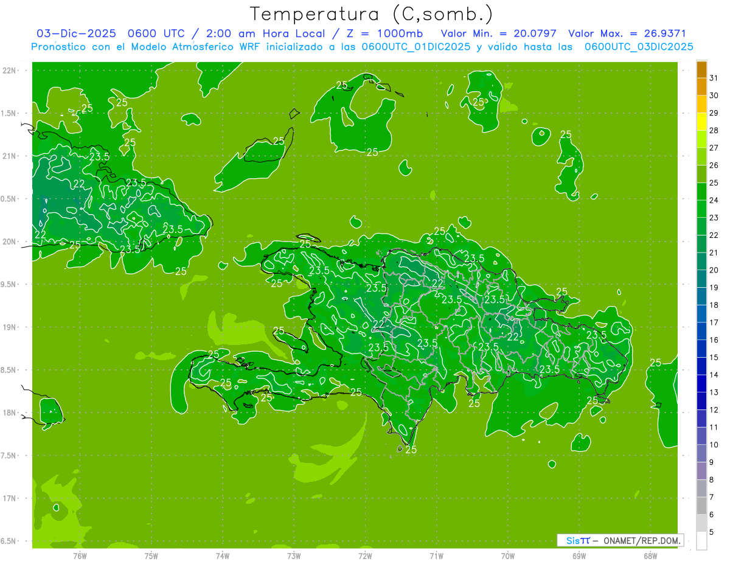Viewport: 730px width, 564px height.
Task: Click color scale value "14"
Action: [714, 375]
